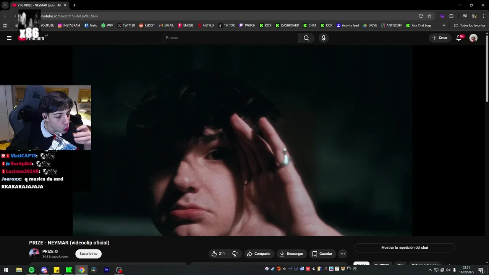
Task: Click the video player to pause
Action: point(243,141)
